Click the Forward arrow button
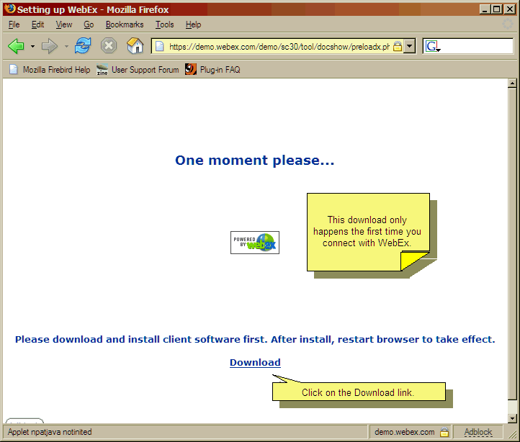 click(49, 46)
